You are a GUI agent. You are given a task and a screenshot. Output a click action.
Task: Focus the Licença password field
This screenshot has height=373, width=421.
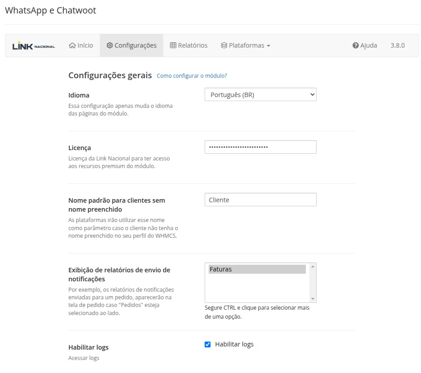coord(260,147)
